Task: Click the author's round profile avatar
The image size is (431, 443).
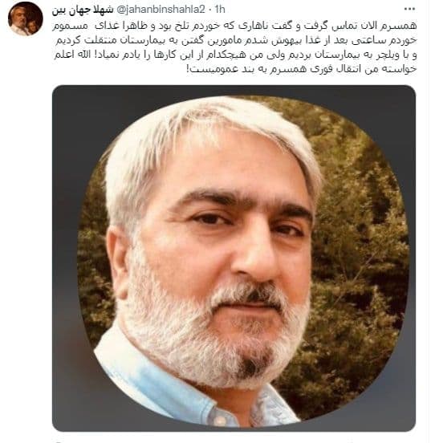Action: [26, 19]
